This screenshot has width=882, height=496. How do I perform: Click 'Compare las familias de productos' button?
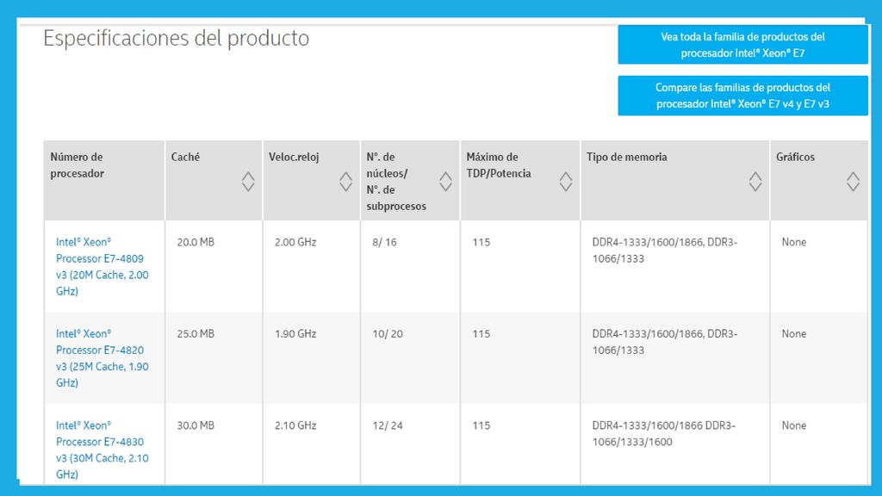coord(742,96)
